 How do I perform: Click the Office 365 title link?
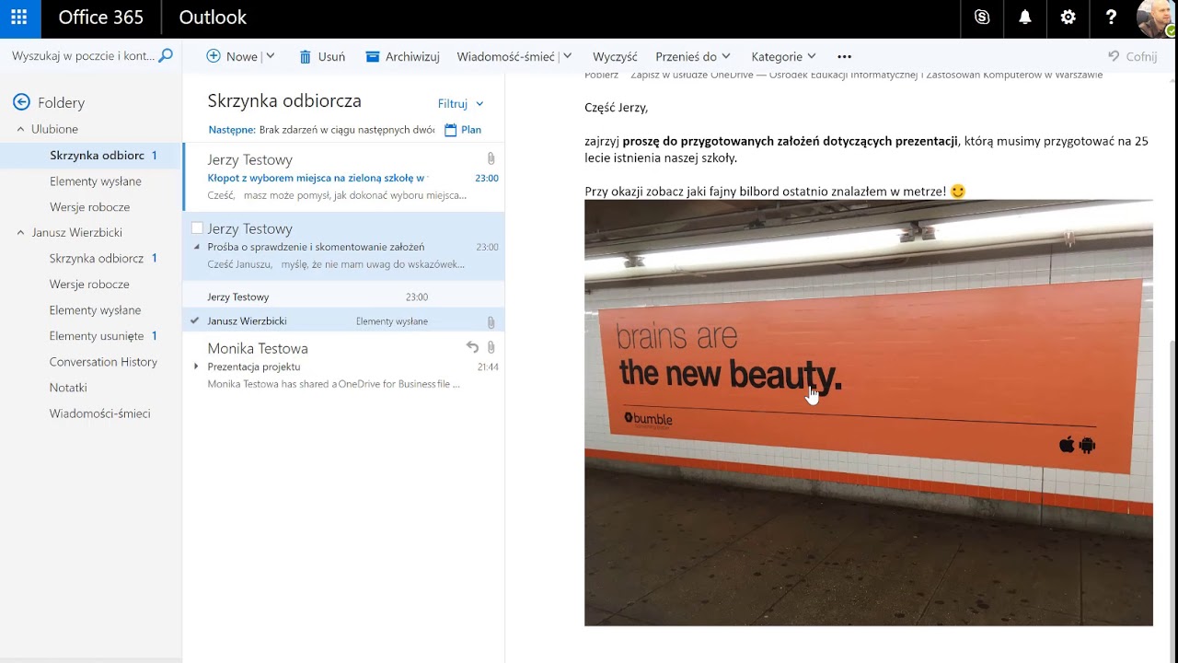[x=100, y=17]
